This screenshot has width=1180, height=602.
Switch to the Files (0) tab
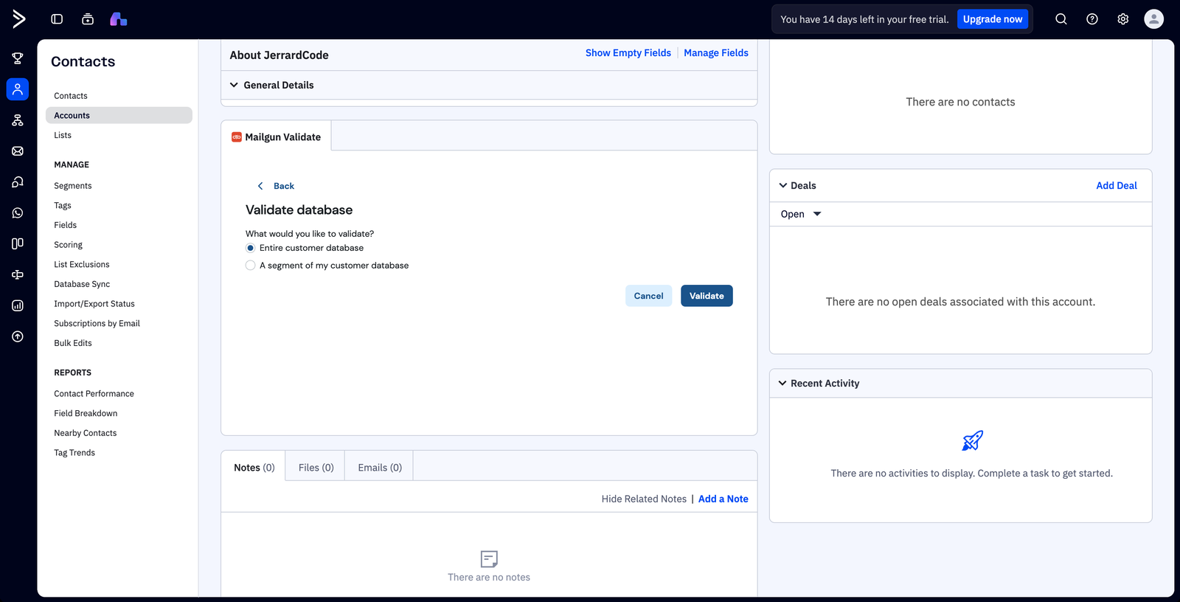point(316,467)
